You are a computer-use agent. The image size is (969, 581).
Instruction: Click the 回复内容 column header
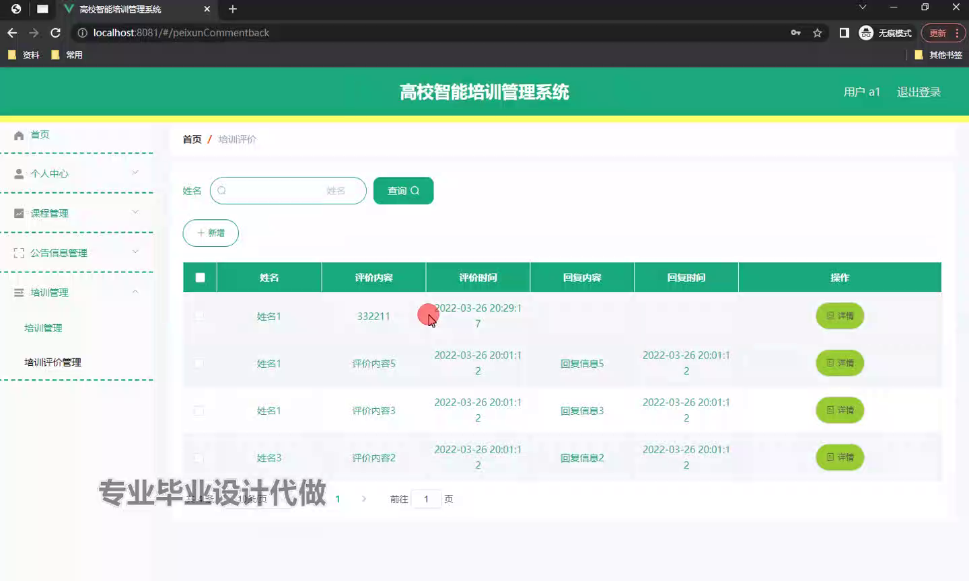point(582,278)
